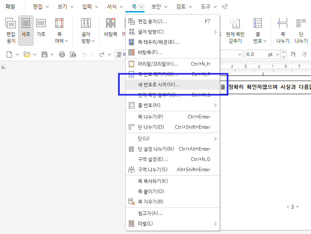Open 글자 방향(C) submenu
This screenshot has height=234, width=311.
pyautogui.click(x=173, y=32)
